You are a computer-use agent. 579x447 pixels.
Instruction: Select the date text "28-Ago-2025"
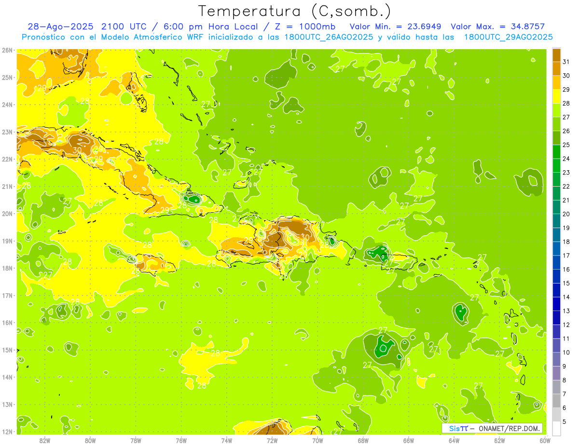(x=61, y=27)
